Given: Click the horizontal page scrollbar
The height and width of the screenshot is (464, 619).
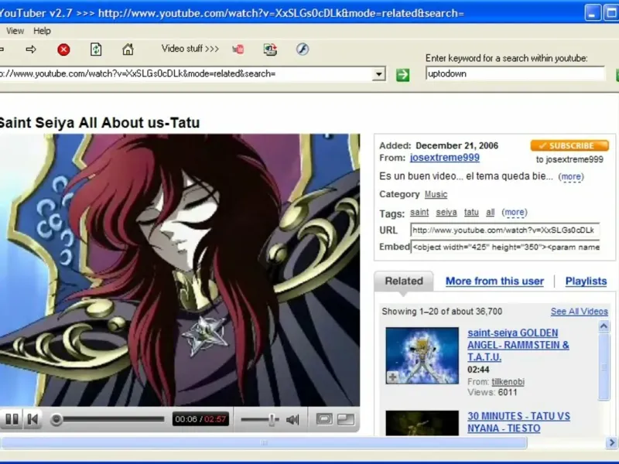Looking at the screenshot, I should coord(264,443).
